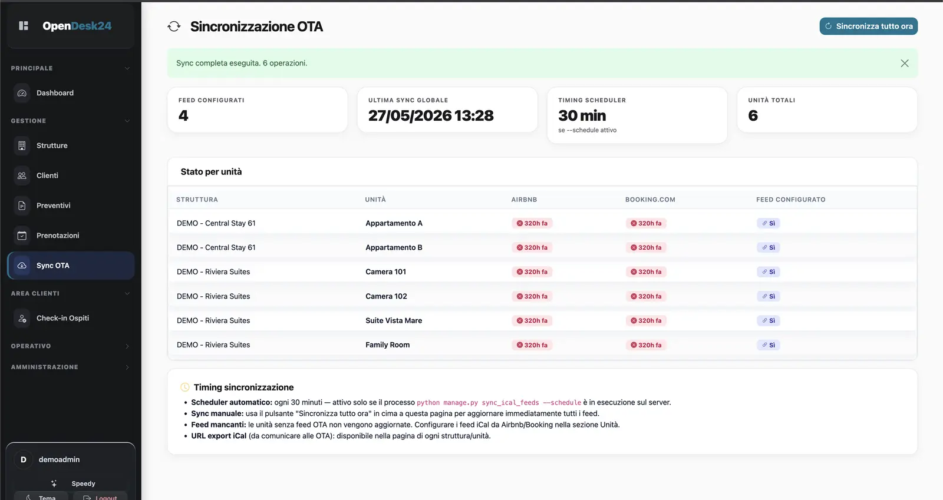
Task: Collapse the Gestione sidebar section
Action: [70, 121]
